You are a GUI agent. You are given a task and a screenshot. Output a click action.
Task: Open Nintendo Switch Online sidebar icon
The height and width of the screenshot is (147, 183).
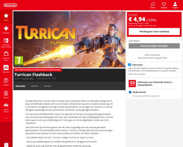(x=6, y=43)
